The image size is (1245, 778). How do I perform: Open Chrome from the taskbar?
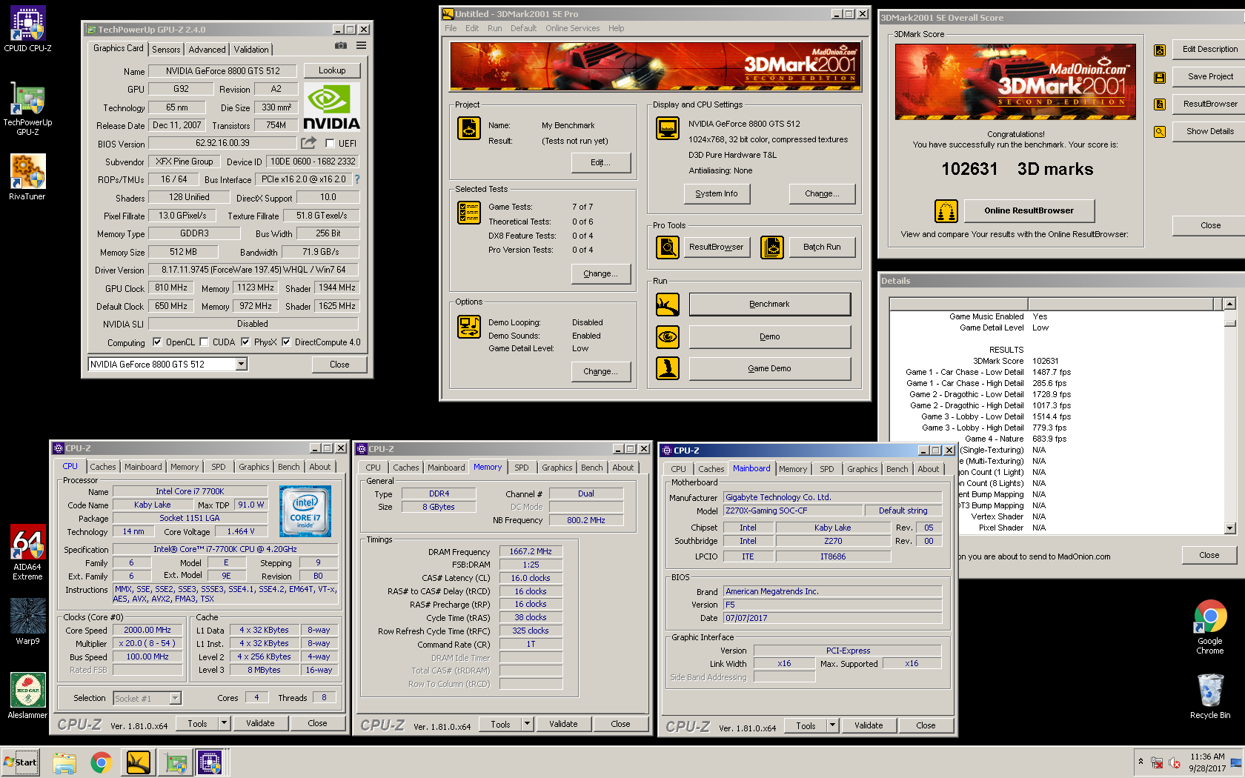coord(102,762)
